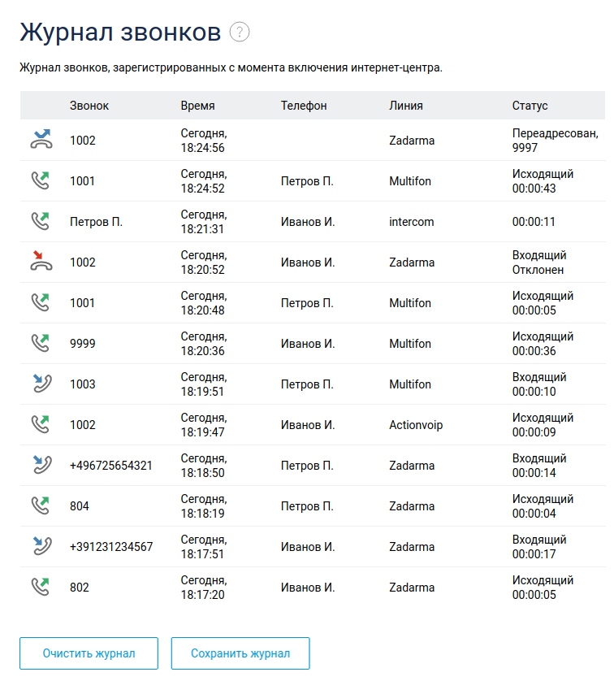Viewport: 614px width, 681px height.
Task: Click the help question mark icon
Action: point(240,32)
